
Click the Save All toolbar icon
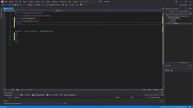(17, 5)
